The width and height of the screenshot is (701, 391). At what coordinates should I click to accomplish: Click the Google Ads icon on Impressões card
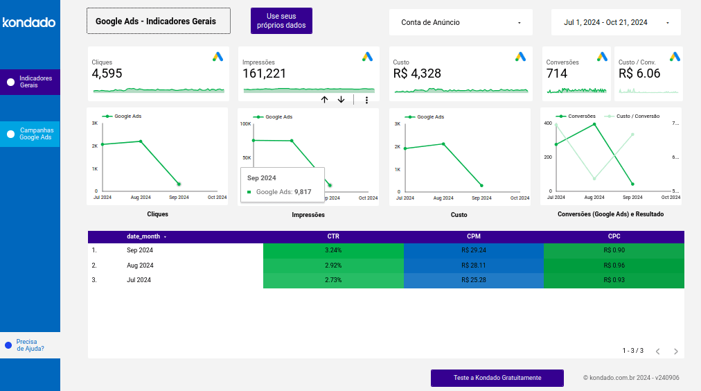coord(367,57)
